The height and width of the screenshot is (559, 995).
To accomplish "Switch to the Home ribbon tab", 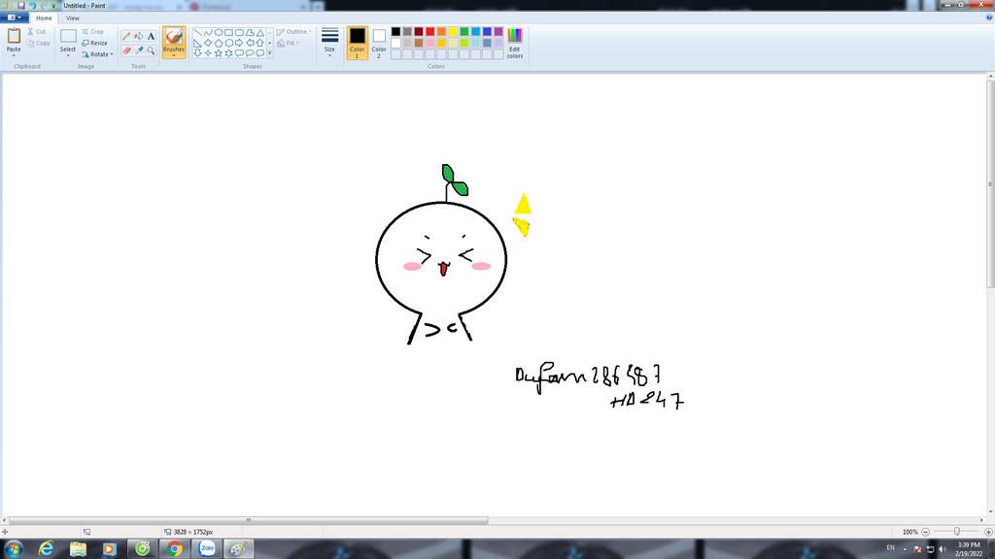I will (44, 17).
